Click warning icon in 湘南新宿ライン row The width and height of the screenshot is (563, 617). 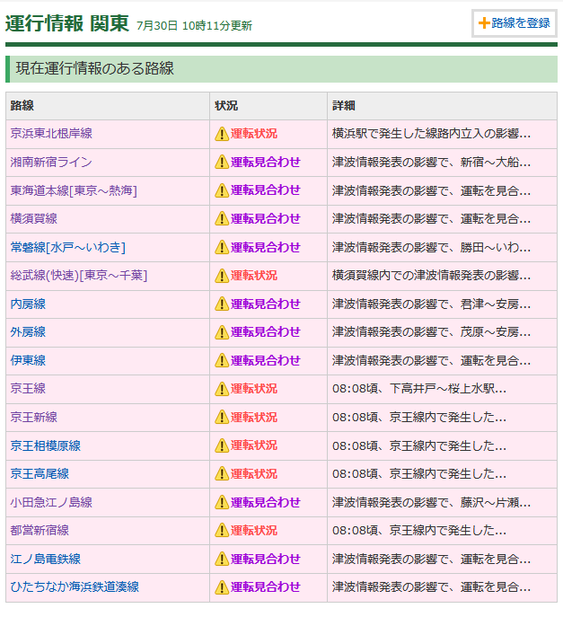coord(222,163)
